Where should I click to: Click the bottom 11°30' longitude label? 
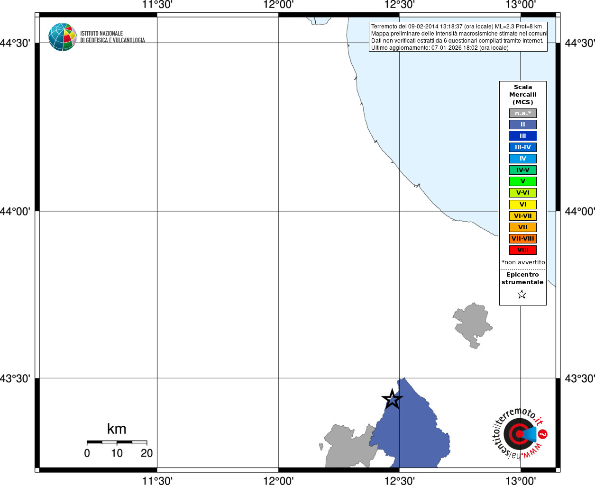[157, 481]
